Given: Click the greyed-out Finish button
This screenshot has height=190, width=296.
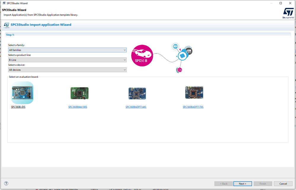Looking at the screenshot, I should click(263, 183).
